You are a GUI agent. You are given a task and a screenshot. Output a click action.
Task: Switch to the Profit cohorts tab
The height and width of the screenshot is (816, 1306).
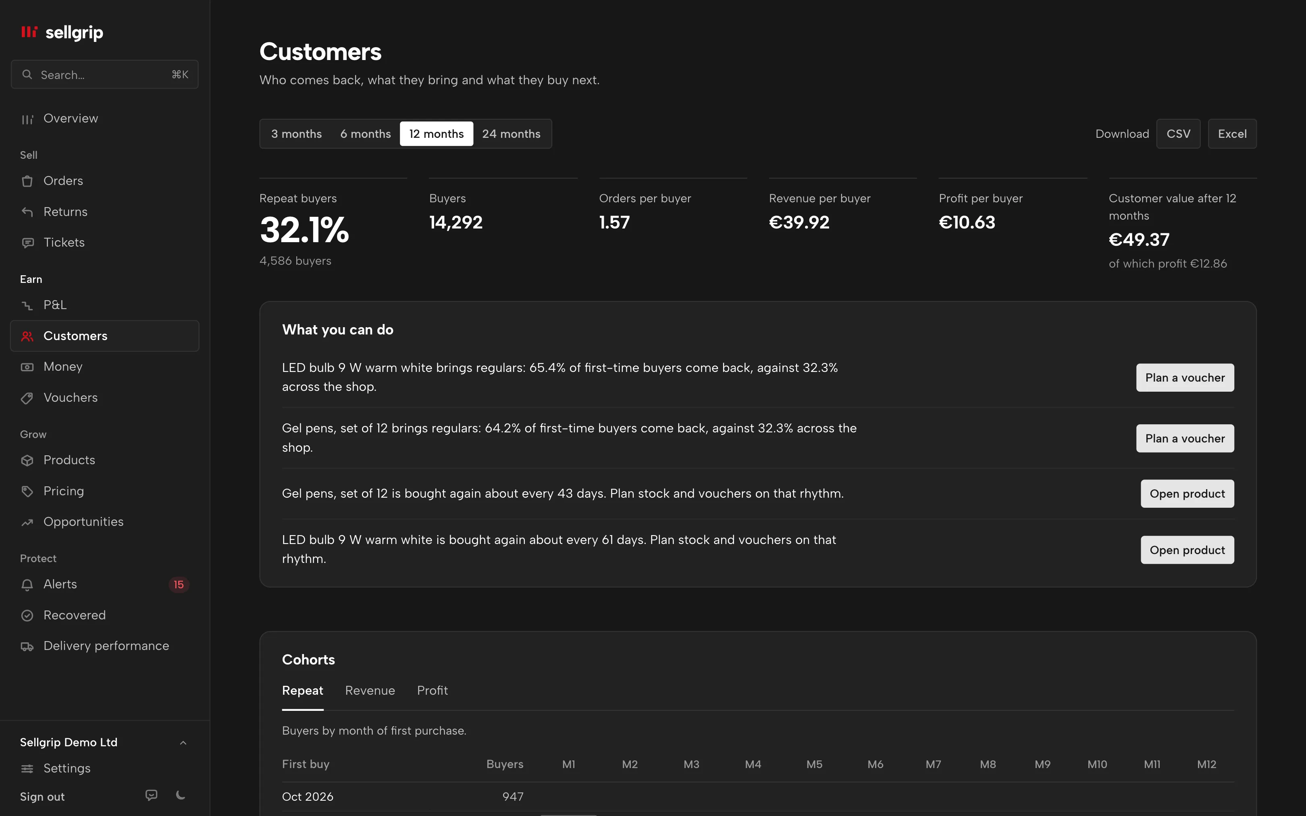432,690
